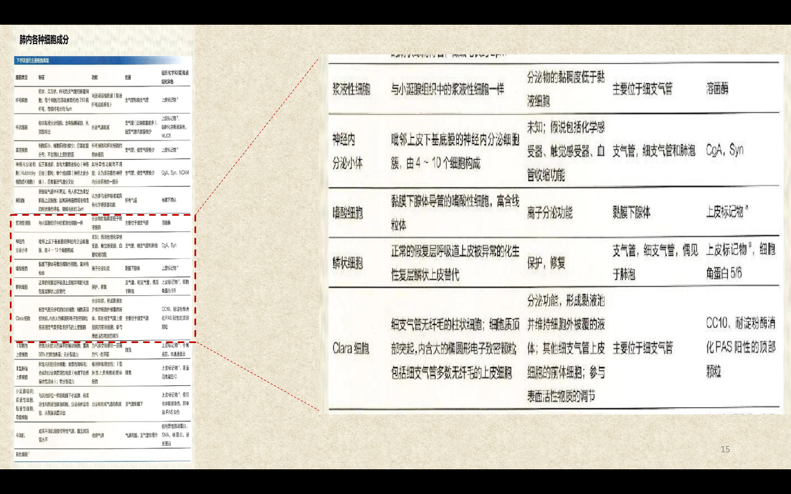The width and height of the screenshot is (791, 494).
Task: Select the enlarged cell starting 未知；假说包括化学感受器
Action: point(566,151)
